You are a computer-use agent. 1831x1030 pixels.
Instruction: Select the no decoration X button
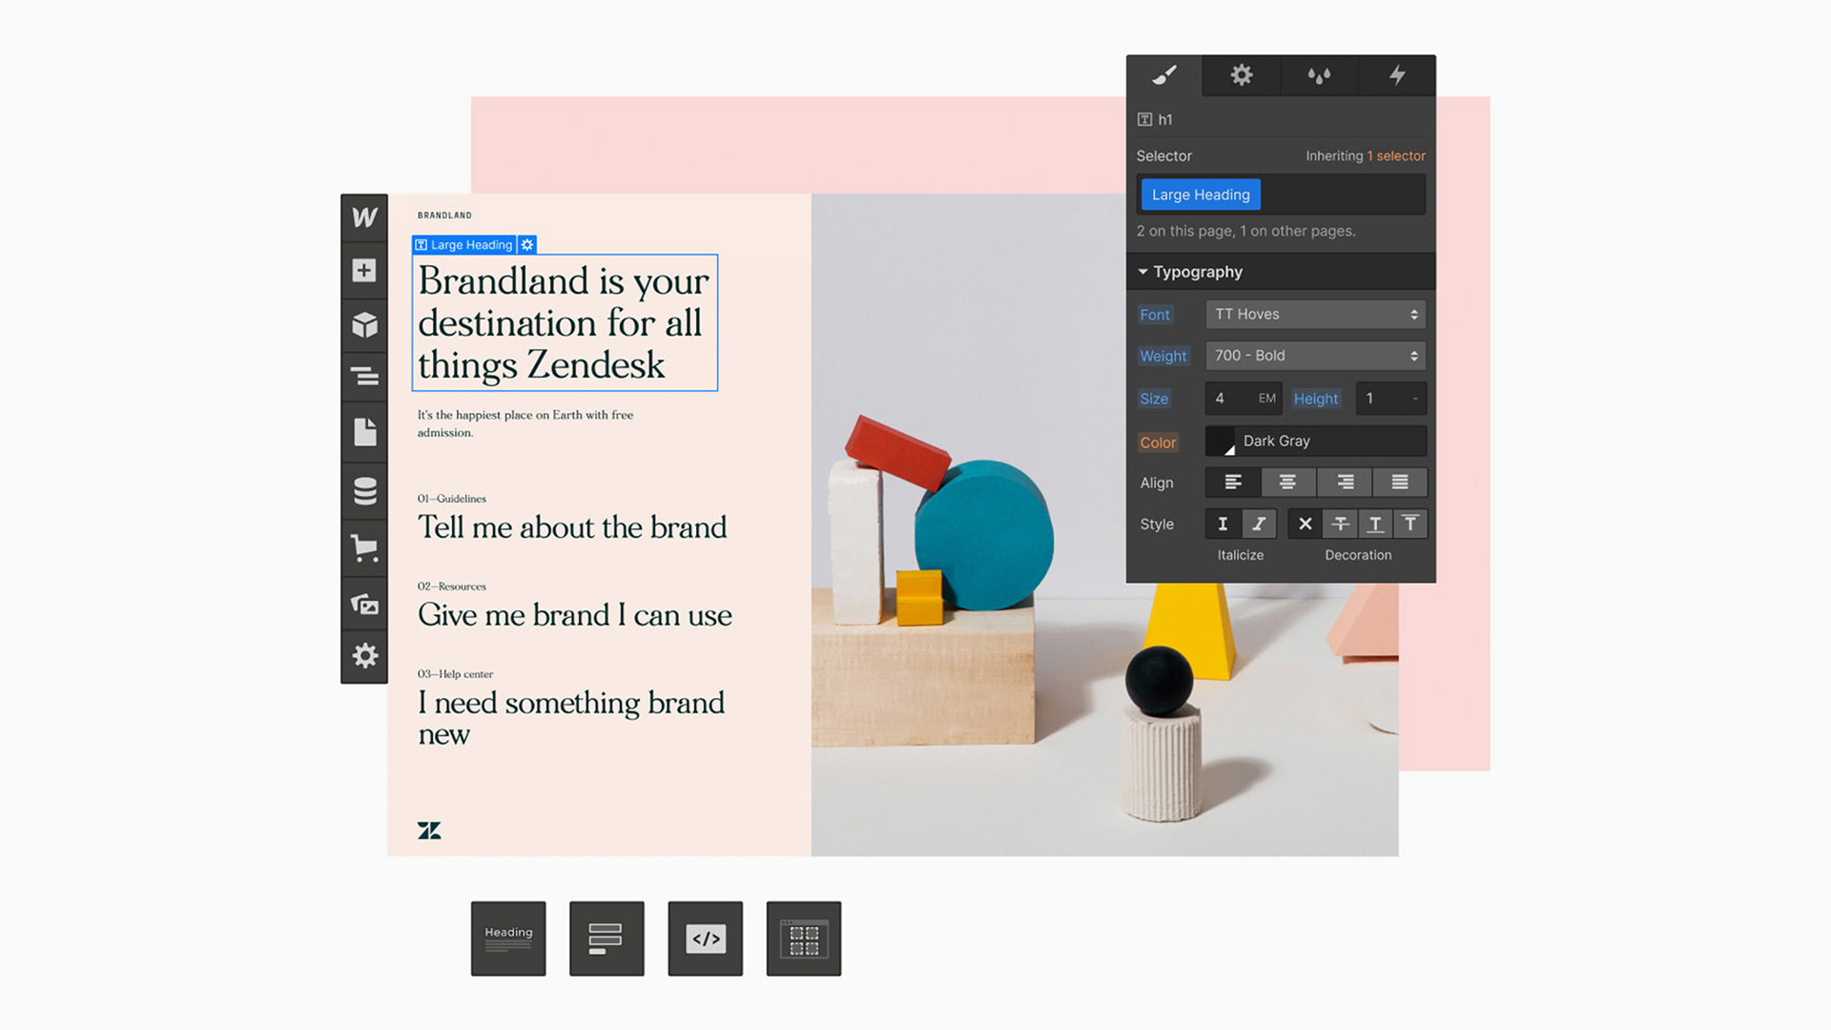[x=1306, y=524]
